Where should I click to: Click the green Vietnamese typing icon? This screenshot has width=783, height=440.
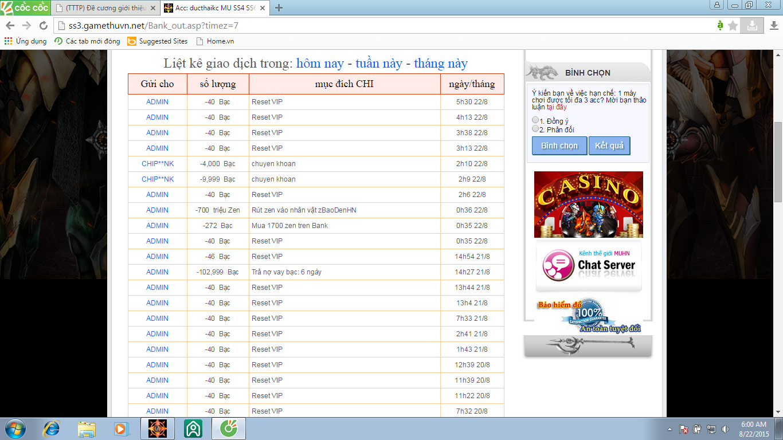tap(720, 26)
